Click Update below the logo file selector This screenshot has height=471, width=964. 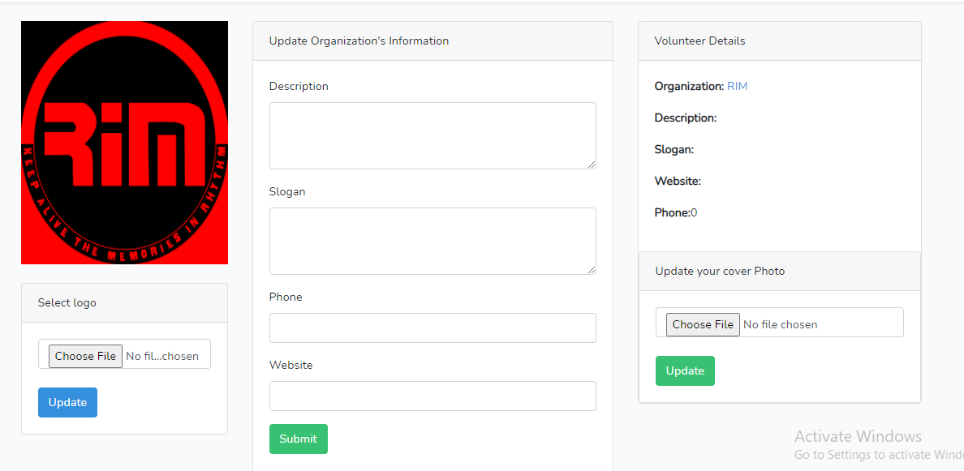point(67,402)
